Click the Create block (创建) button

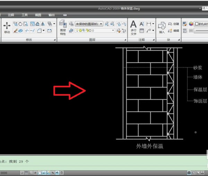[173, 24]
